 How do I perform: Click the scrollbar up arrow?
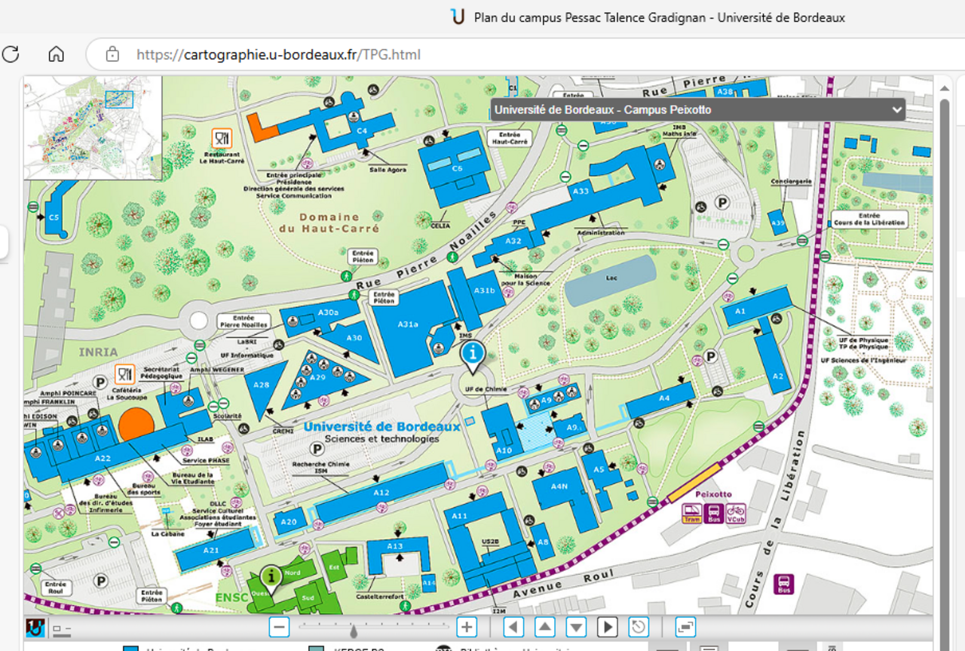click(x=945, y=88)
